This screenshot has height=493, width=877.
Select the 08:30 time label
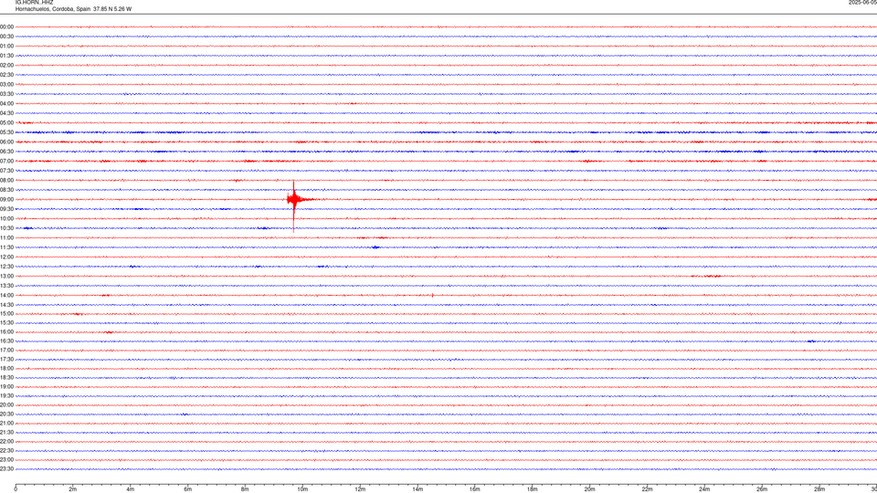click(x=6, y=190)
